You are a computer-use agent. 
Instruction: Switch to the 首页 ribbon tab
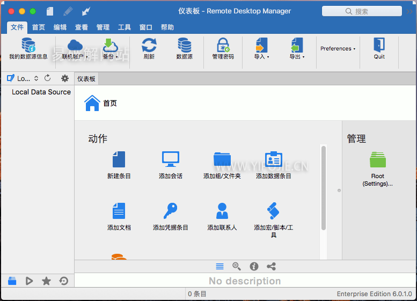pos(39,27)
